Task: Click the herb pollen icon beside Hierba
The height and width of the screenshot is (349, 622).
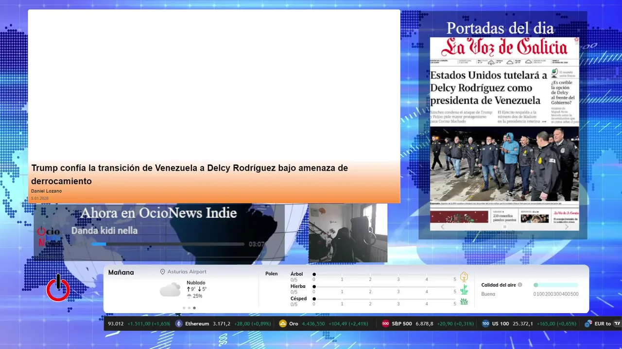Action: [464, 289]
